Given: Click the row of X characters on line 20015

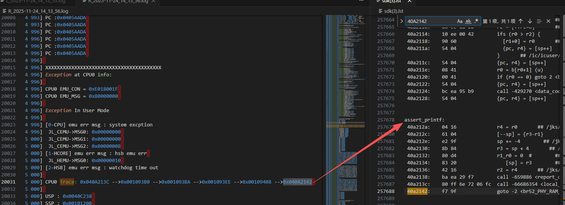Looking at the screenshot, I should [103, 67].
